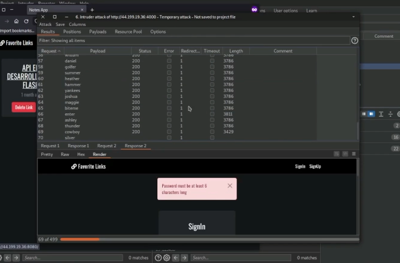
Task: Open the Columns menu
Action: point(77,24)
